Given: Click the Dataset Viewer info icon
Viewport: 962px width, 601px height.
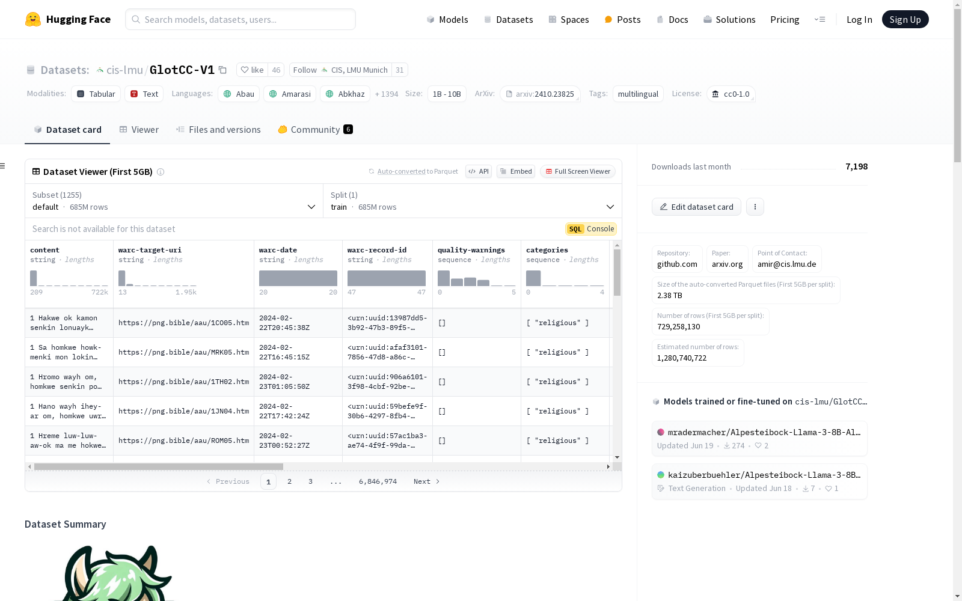Looking at the screenshot, I should (x=161, y=172).
